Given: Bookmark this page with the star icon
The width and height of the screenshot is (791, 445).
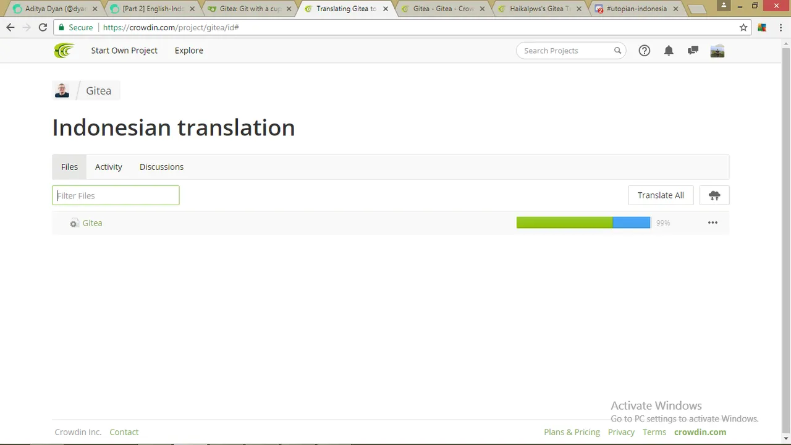Looking at the screenshot, I should (x=743, y=27).
